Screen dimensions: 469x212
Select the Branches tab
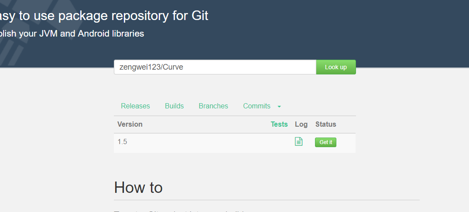(213, 106)
